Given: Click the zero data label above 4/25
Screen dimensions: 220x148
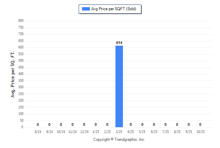Looking at the screenshot, I should [131, 124].
